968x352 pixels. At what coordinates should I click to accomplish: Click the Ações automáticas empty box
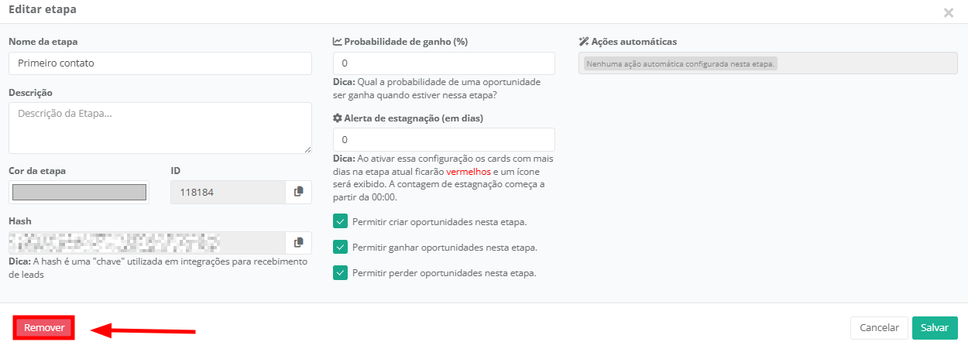tap(767, 63)
